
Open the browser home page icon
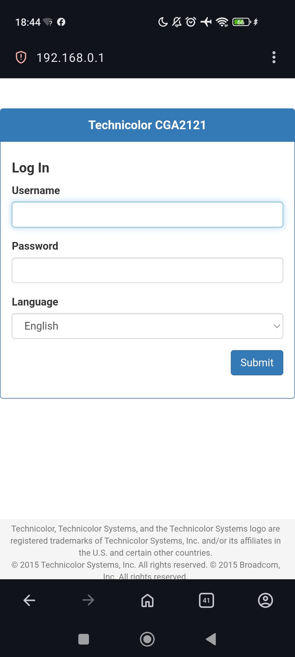click(147, 600)
